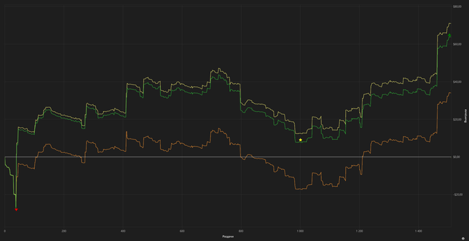Viewport: 469px width, 241px height.
Task: Select the $60,00 y-axis label
Action: pos(458,44)
